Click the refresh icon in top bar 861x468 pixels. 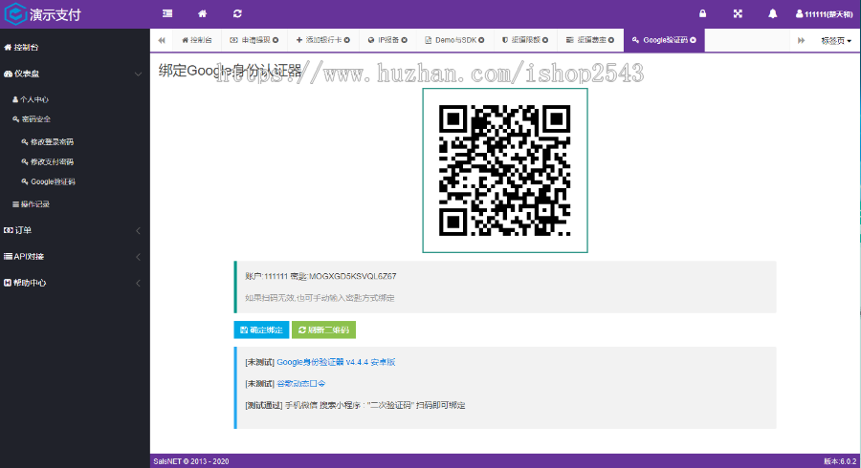(237, 13)
